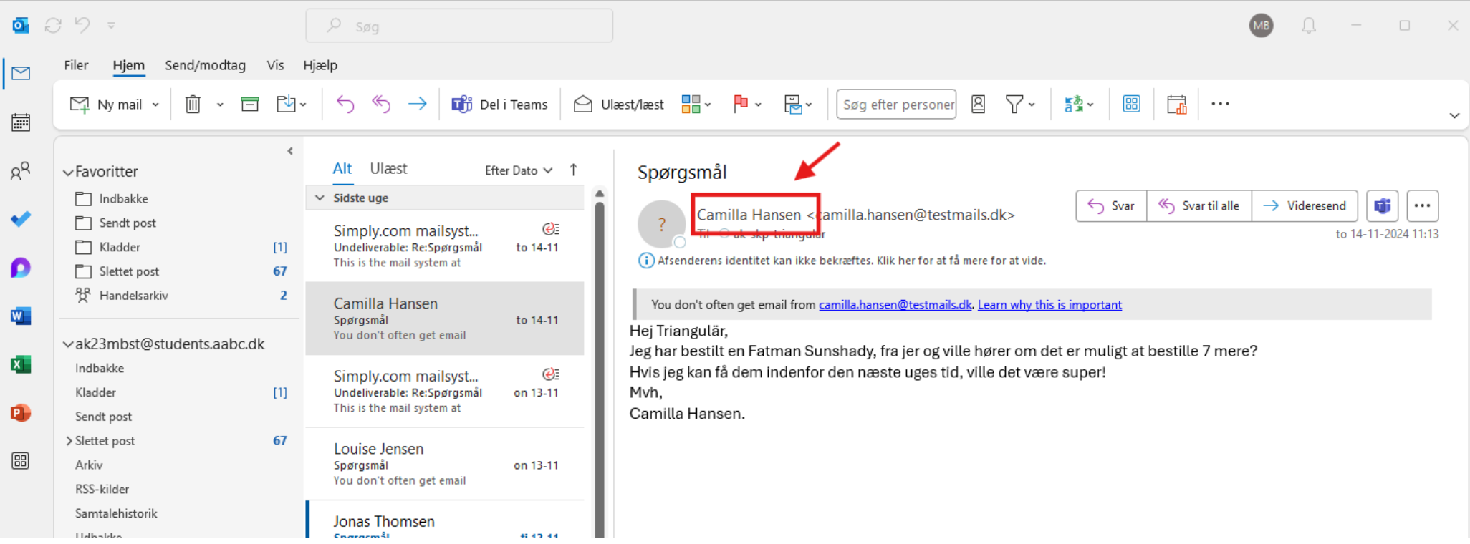This screenshot has width=1470, height=544.
Task: Open the Efter Dato sort dropdown
Action: pos(519,170)
